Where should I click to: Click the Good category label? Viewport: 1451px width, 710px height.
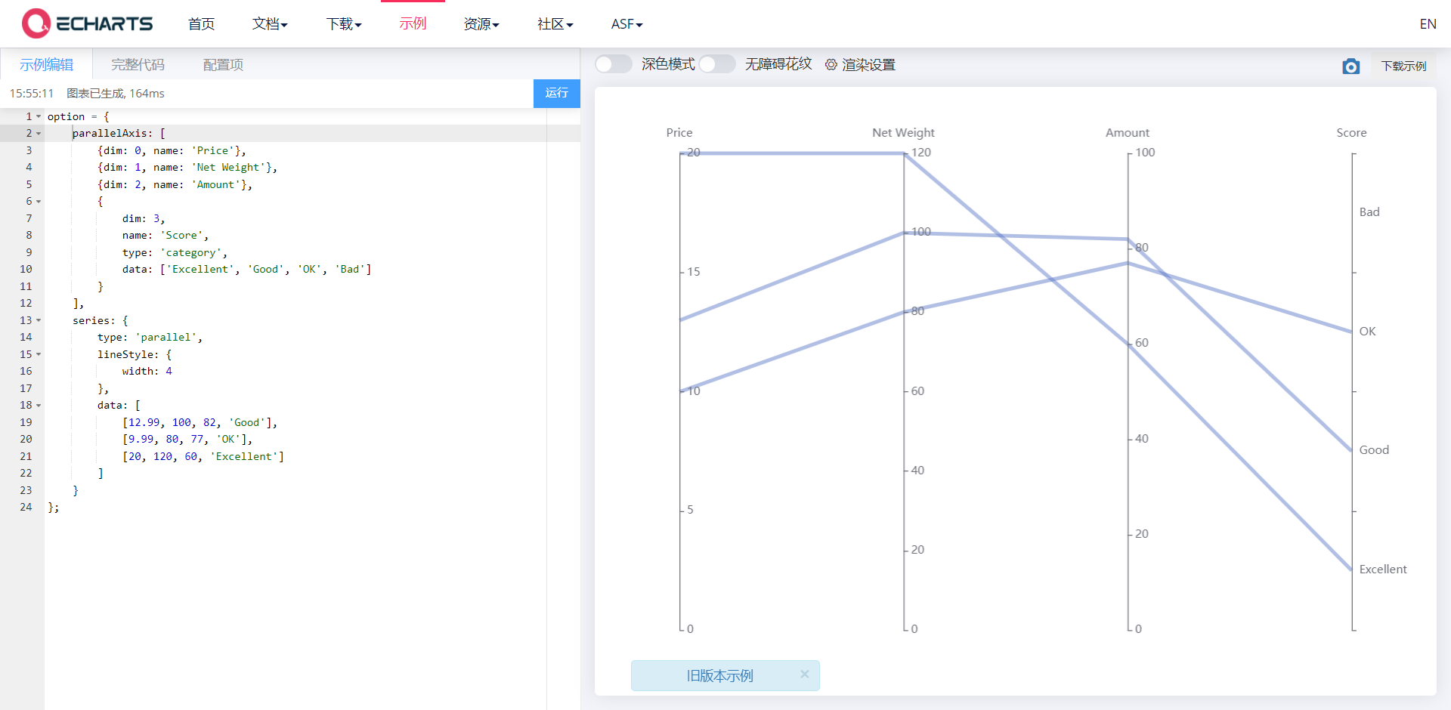(x=1374, y=450)
